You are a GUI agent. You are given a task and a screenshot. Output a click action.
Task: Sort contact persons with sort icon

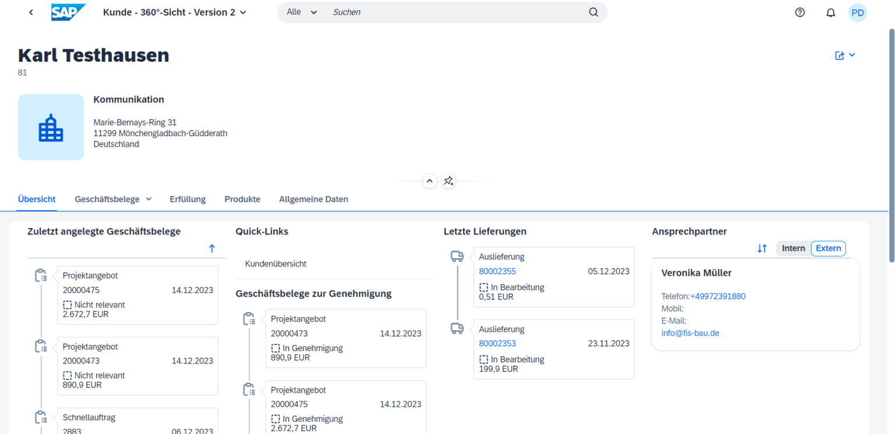click(762, 248)
